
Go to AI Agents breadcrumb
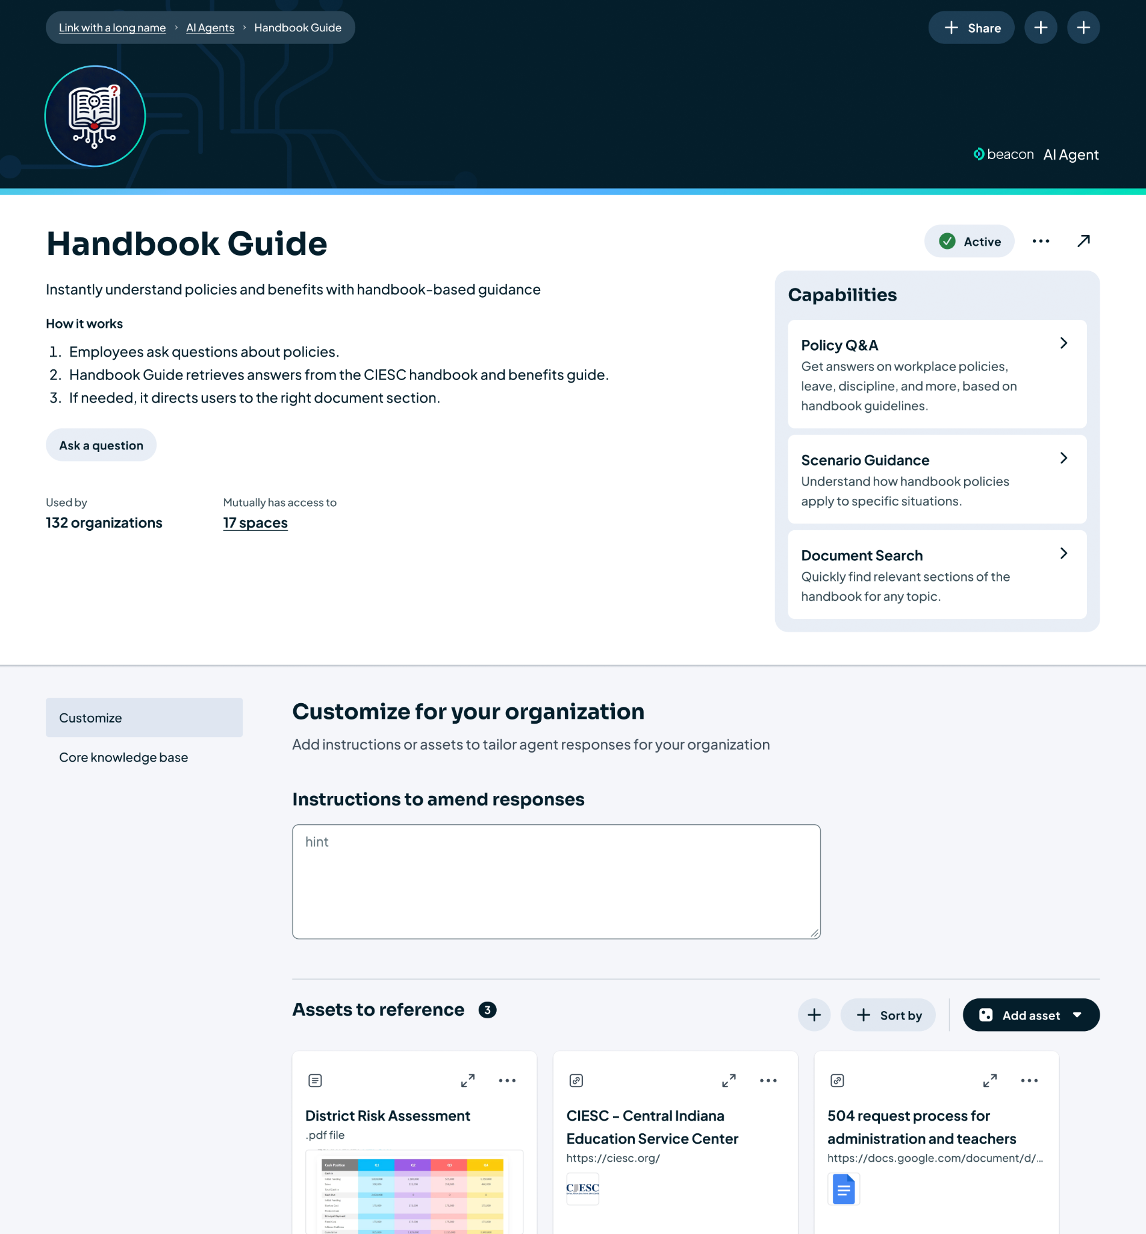tap(210, 28)
